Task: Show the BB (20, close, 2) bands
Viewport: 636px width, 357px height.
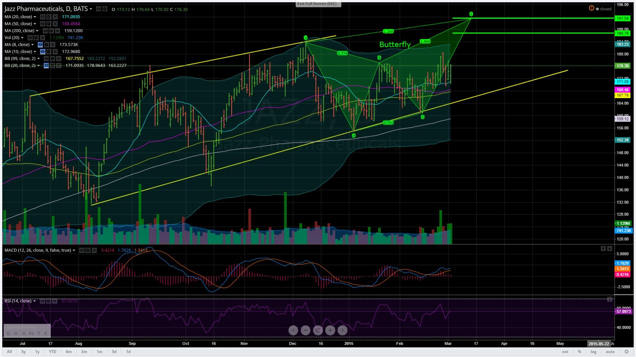Action: (x=46, y=66)
